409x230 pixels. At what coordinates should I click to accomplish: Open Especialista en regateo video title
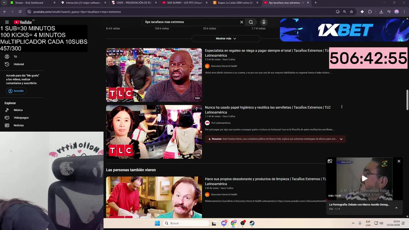[267, 53]
